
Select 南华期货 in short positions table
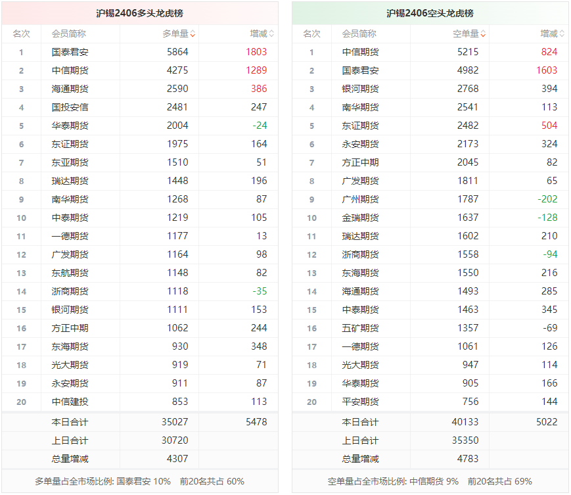click(x=360, y=107)
